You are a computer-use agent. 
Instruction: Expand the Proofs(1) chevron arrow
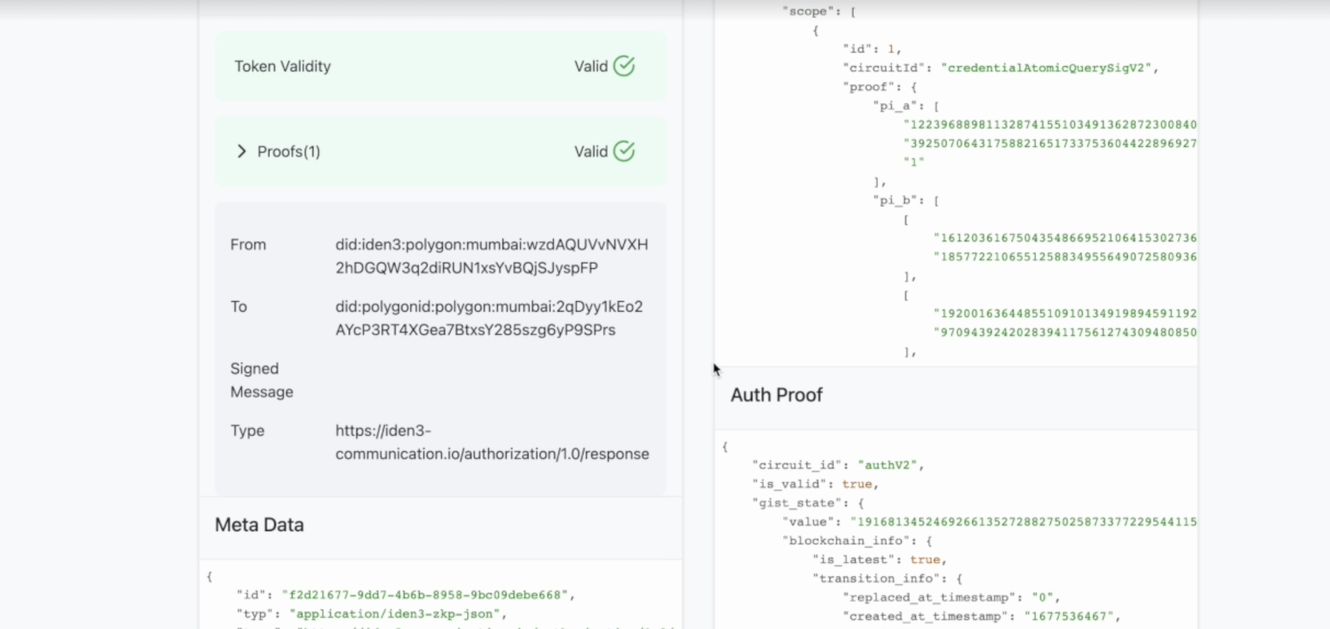[x=241, y=151]
